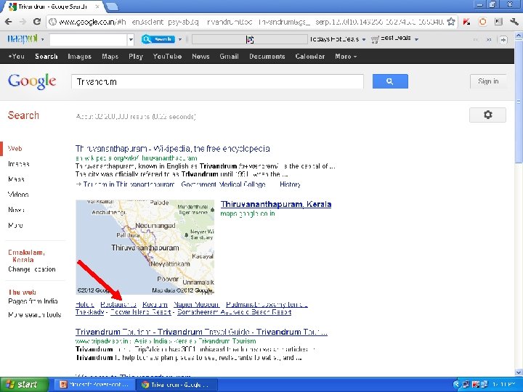Screen dimensions: 523x392
Task: Click inside the Naaptol toolbar search field
Action: tap(89, 39)
